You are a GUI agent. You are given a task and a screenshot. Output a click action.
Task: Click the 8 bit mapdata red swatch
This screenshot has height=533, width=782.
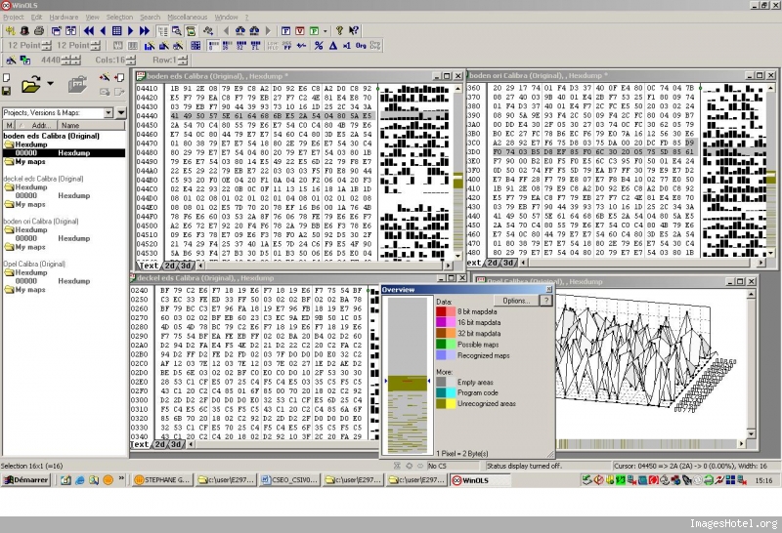point(446,311)
